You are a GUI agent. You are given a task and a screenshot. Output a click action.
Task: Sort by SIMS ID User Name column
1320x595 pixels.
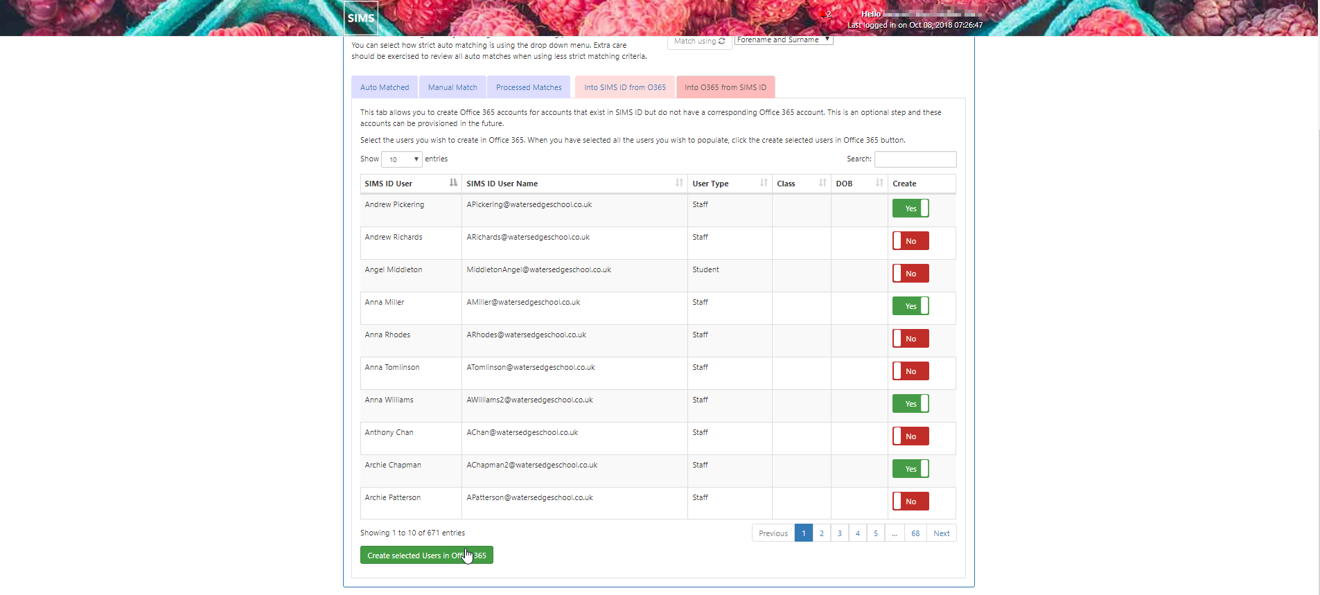[x=574, y=184]
